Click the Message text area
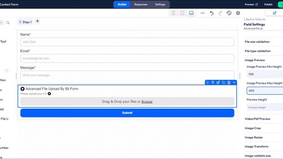Screen dimensions: 283x159 click(x=127, y=77)
